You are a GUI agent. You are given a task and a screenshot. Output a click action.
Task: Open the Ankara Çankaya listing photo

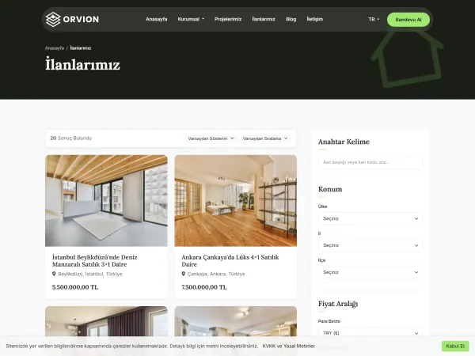tap(236, 201)
